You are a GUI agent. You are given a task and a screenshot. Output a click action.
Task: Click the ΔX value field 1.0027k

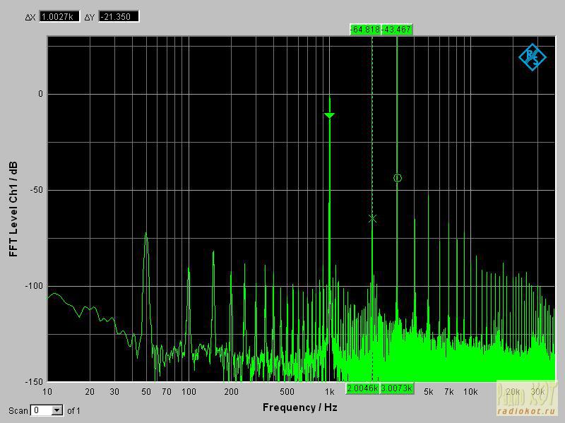click(x=59, y=16)
